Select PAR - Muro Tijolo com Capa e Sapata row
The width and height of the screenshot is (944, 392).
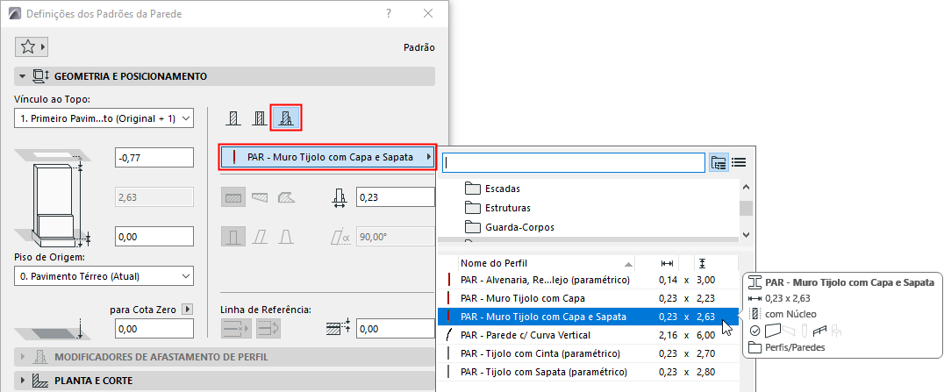click(588, 316)
